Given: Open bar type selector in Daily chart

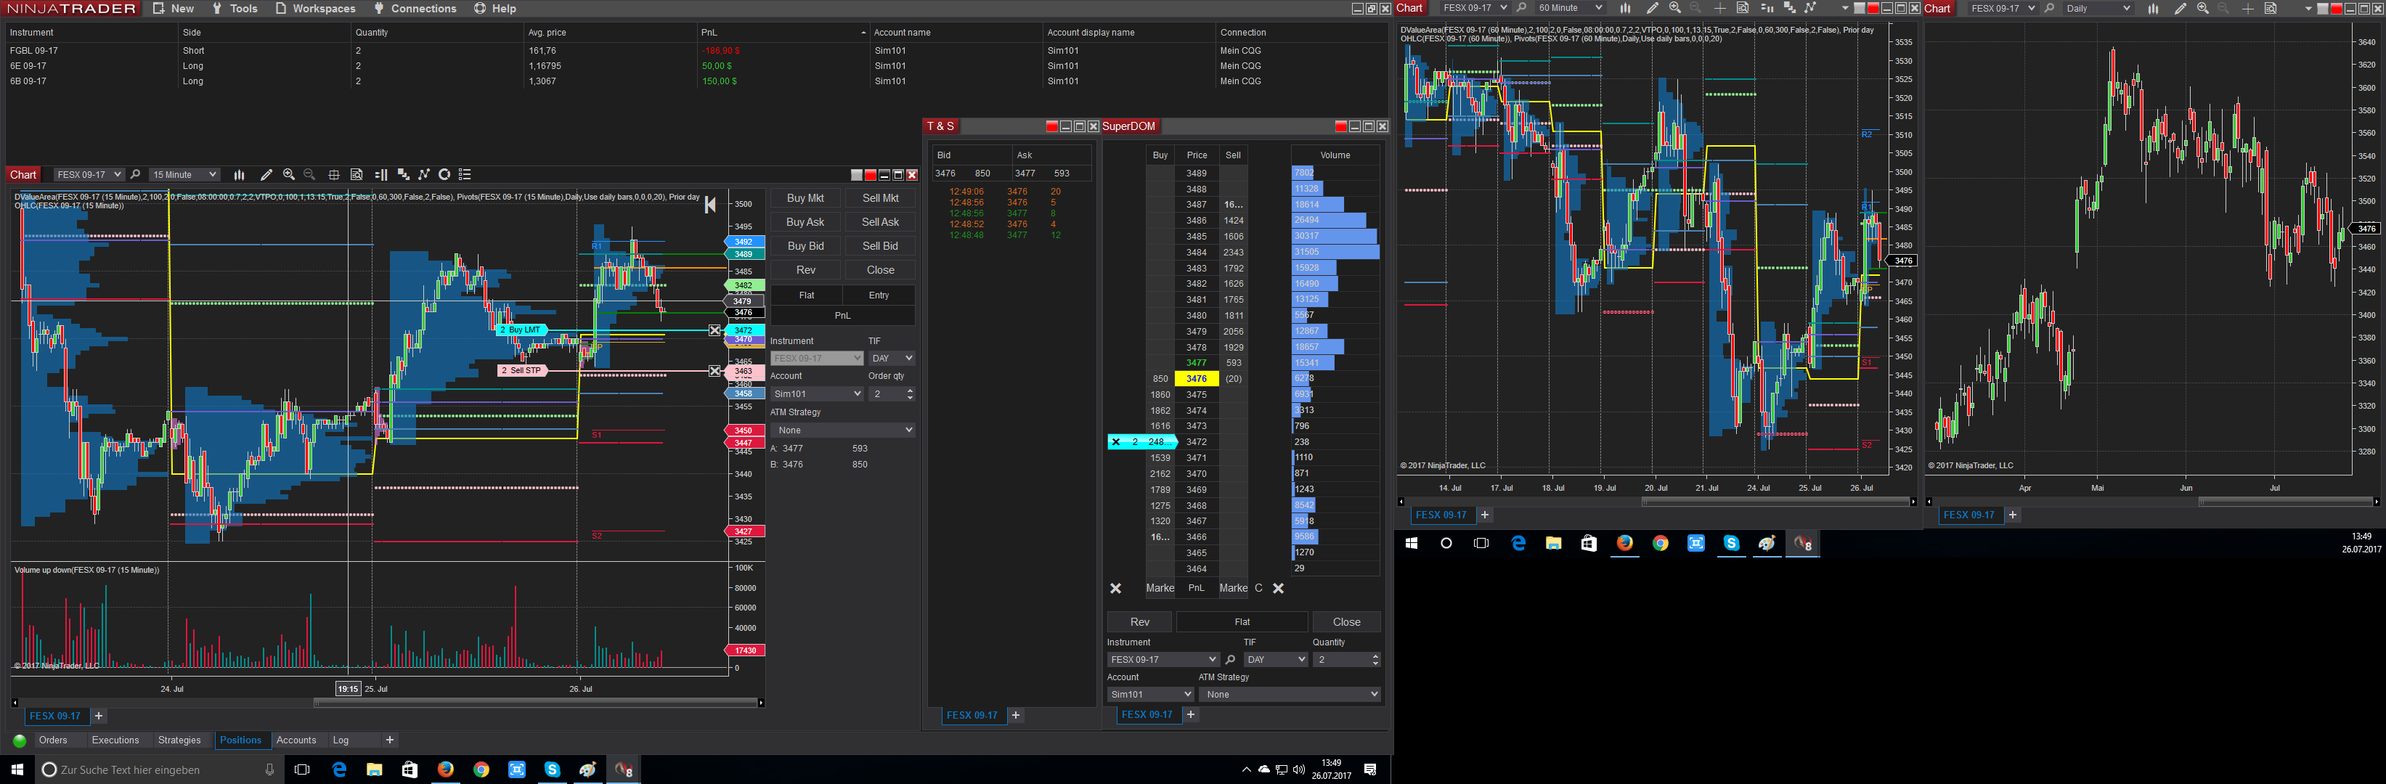Looking at the screenshot, I should 2154,8.
